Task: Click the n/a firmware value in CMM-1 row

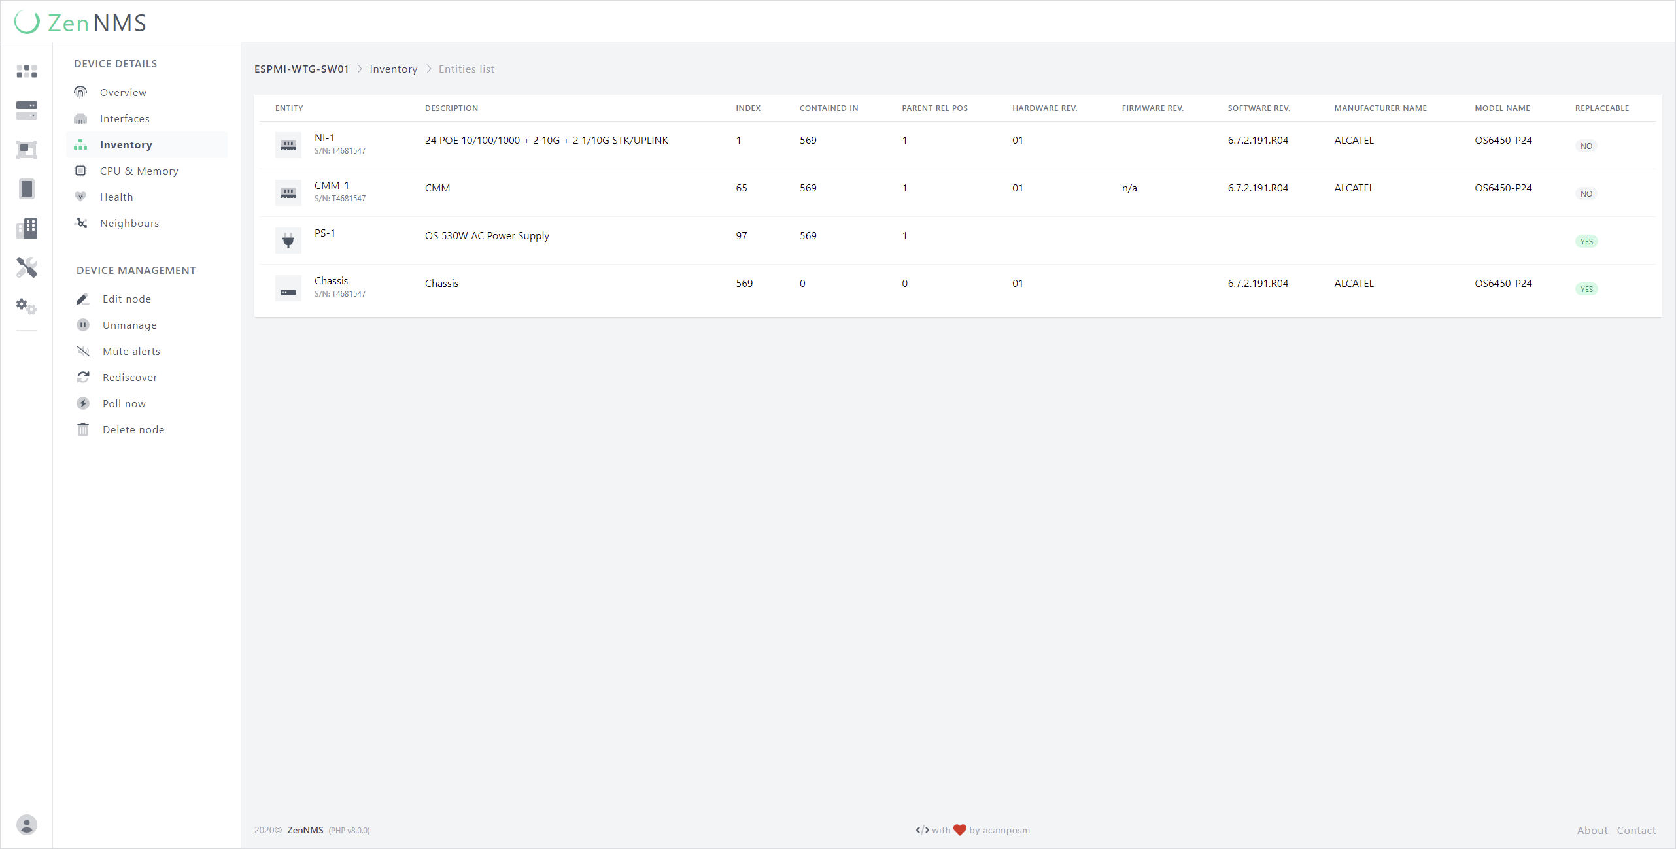Action: point(1129,188)
